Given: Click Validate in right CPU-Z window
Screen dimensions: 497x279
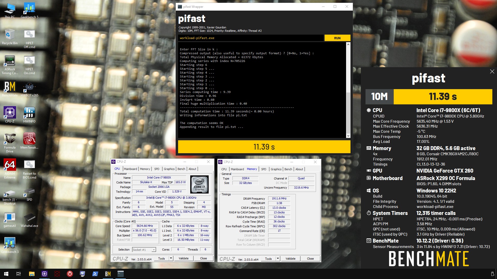Looking at the screenshot, I should (290, 259).
